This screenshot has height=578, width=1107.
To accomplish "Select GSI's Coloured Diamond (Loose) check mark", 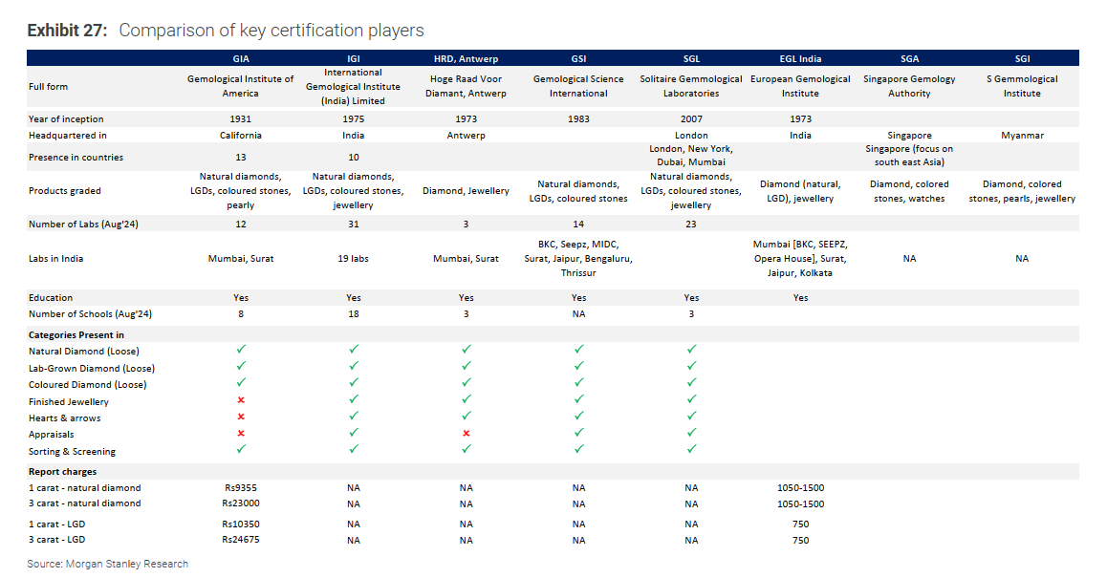I will (x=579, y=382).
